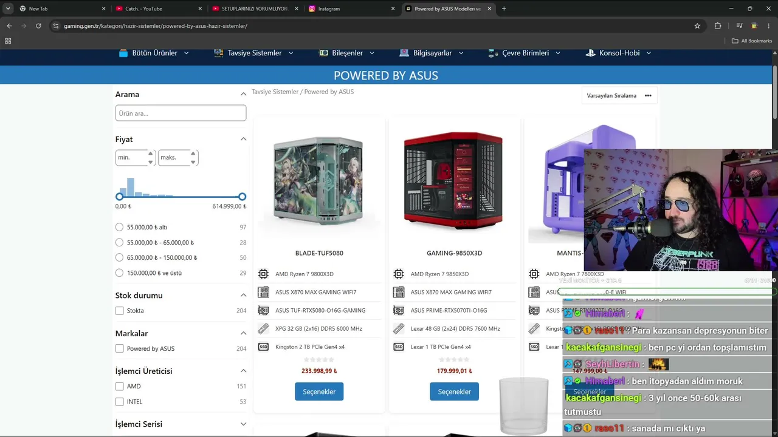Viewport: 778px width, 437px height.
Task: Collapse the Fiyat filter section
Action: pos(243,139)
